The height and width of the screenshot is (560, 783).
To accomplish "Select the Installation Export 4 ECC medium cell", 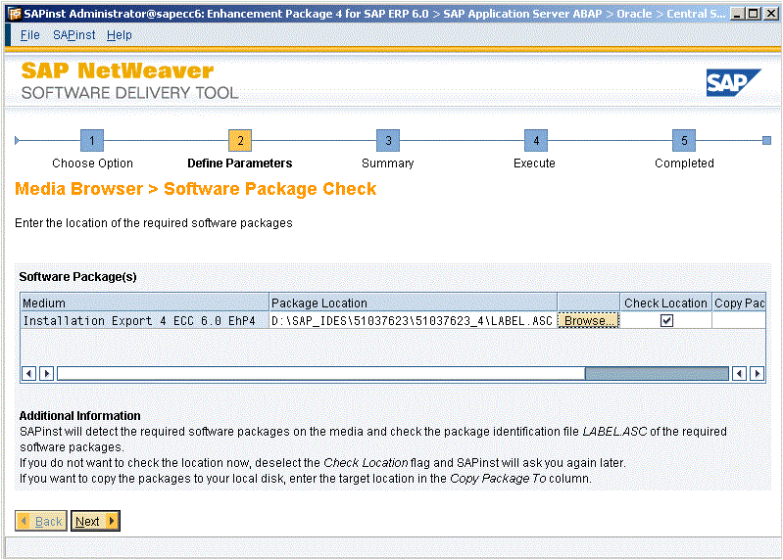I will tap(144, 321).
